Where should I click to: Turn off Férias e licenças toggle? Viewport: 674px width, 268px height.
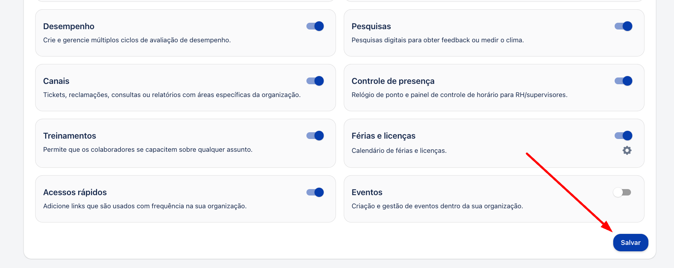624,136
